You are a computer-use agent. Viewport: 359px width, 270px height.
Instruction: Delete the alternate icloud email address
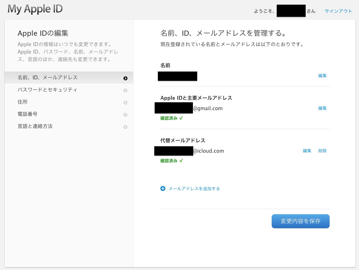[322, 151]
